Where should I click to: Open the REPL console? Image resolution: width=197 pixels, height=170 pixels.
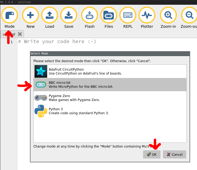tap(128, 17)
